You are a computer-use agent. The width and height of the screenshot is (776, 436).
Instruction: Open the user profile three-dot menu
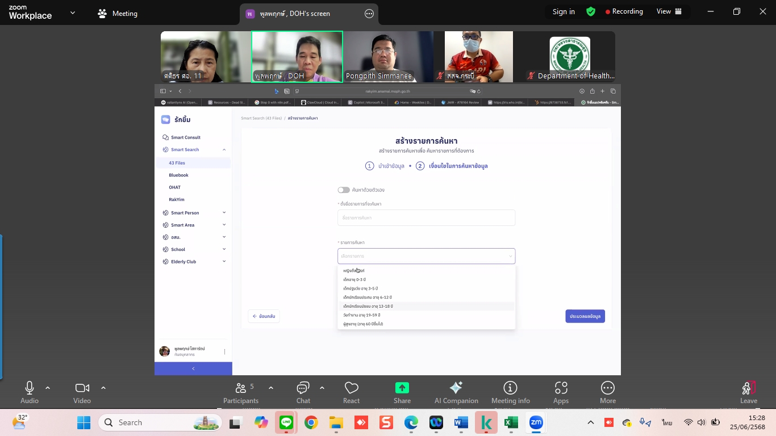point(224,352)
